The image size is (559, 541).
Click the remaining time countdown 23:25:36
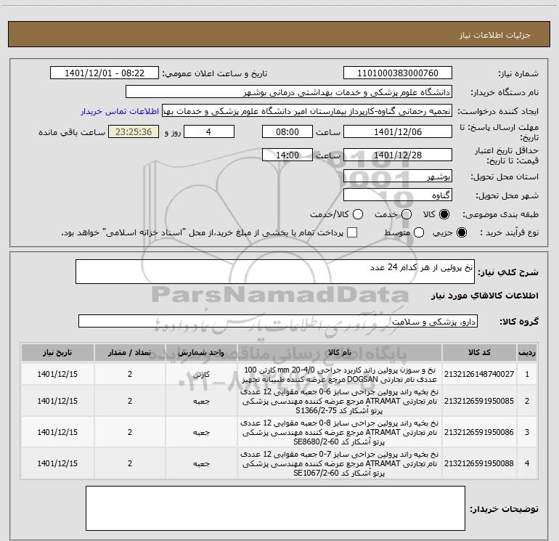pyautogui.click(x=134, y=131)
